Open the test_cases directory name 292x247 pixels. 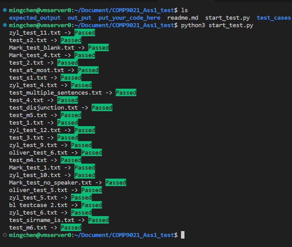273,17
